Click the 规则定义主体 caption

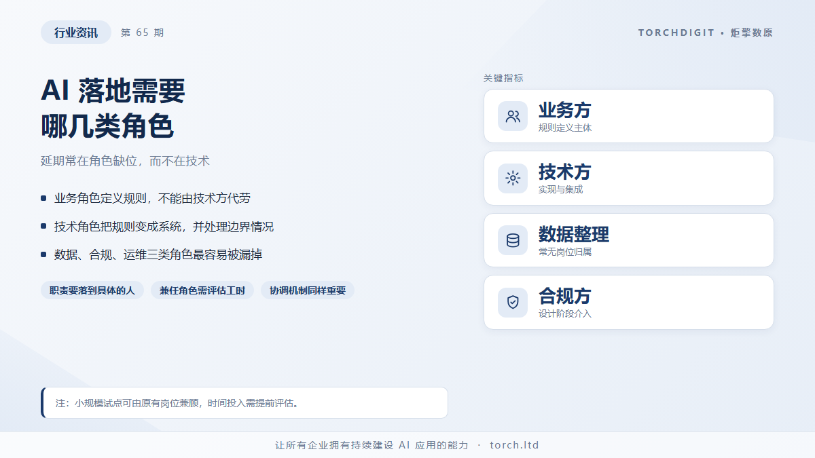click(565, 128)
